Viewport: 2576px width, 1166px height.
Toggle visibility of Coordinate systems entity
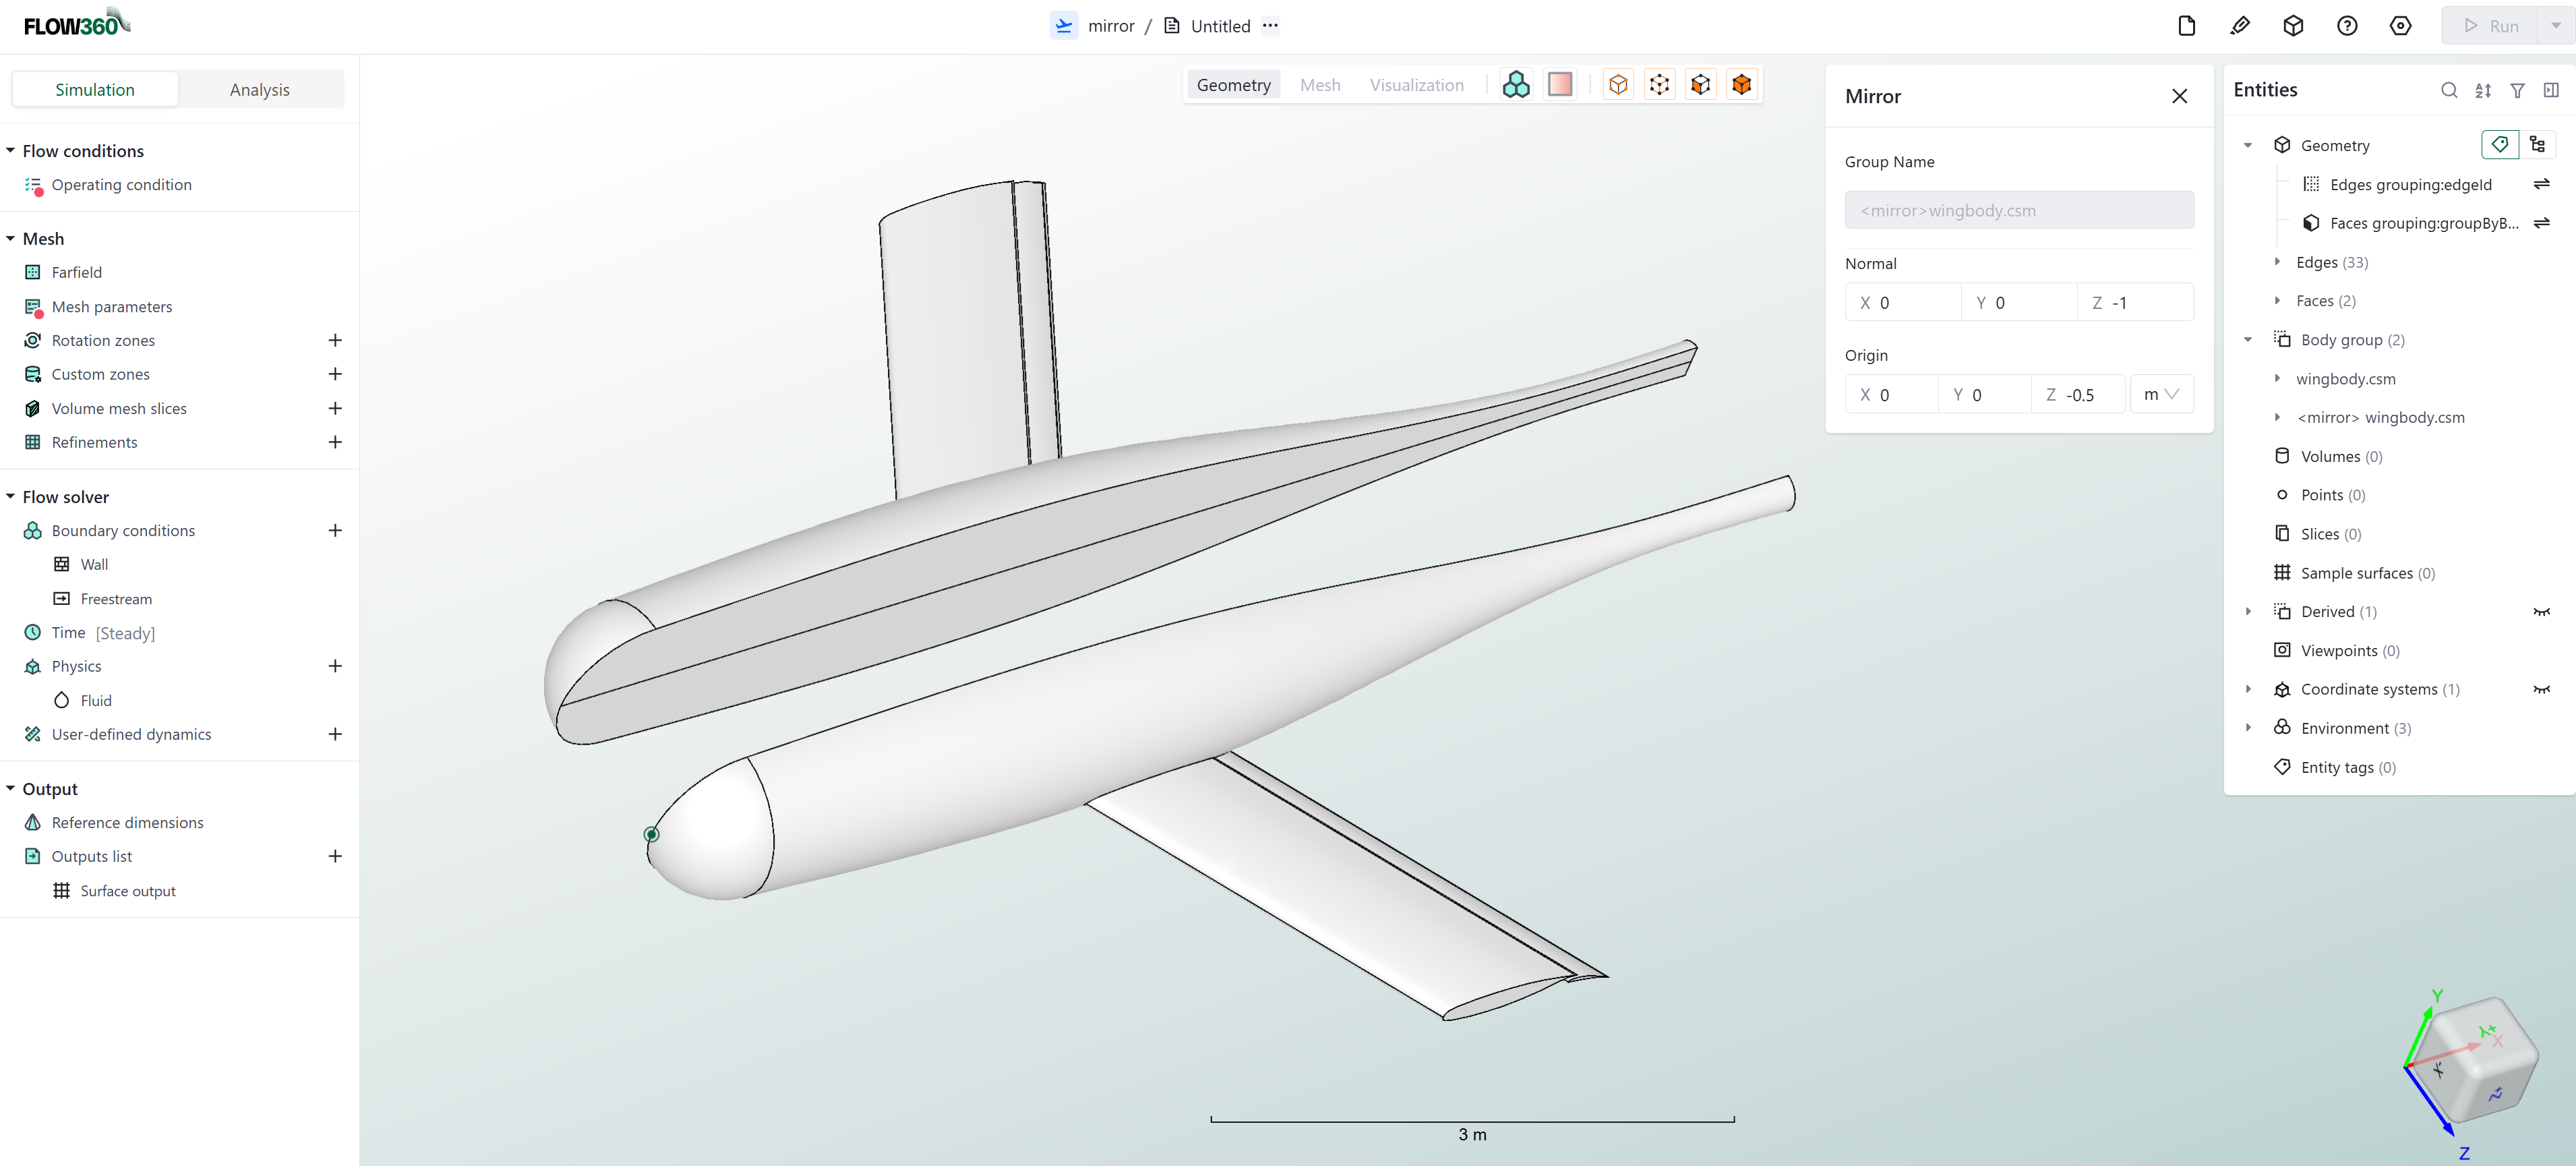pos(2543,689)
